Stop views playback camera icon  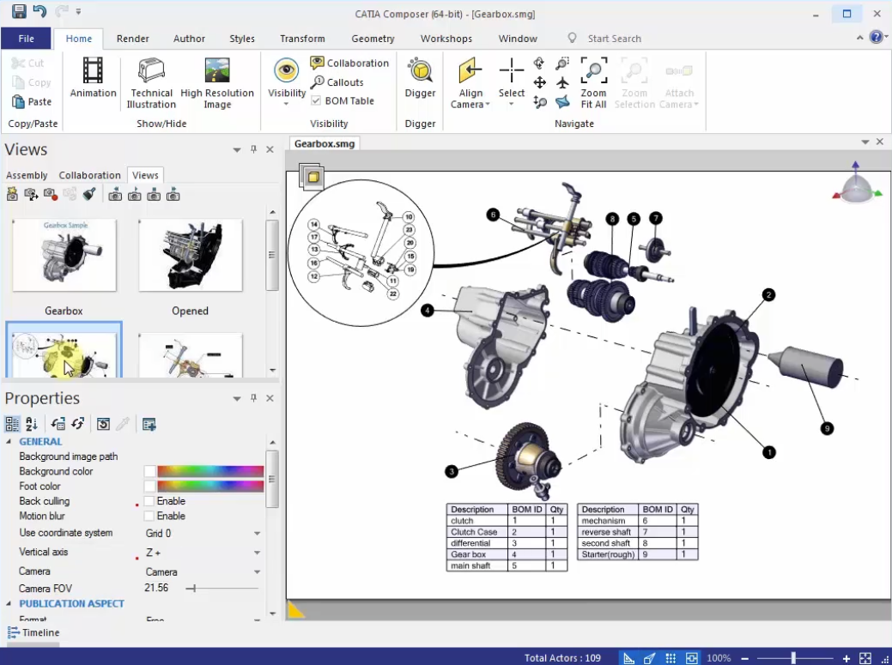[154, 195]
